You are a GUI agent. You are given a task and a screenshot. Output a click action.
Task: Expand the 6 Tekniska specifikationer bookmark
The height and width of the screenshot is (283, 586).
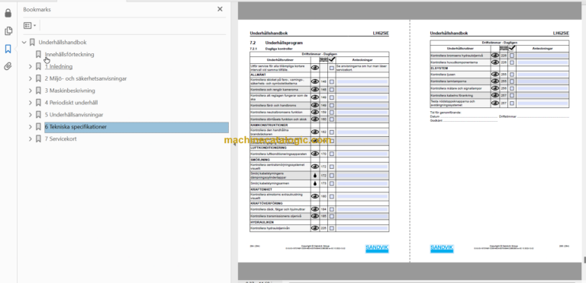point(31,127)
